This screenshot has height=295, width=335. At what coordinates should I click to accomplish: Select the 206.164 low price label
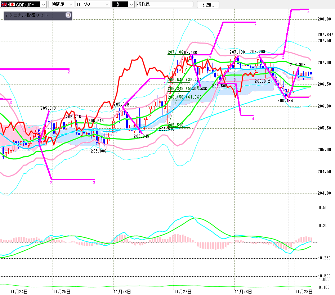pos(285,101)
